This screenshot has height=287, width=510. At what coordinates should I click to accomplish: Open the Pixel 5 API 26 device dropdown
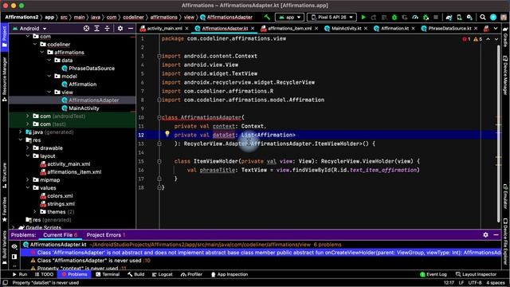(331, 18)
